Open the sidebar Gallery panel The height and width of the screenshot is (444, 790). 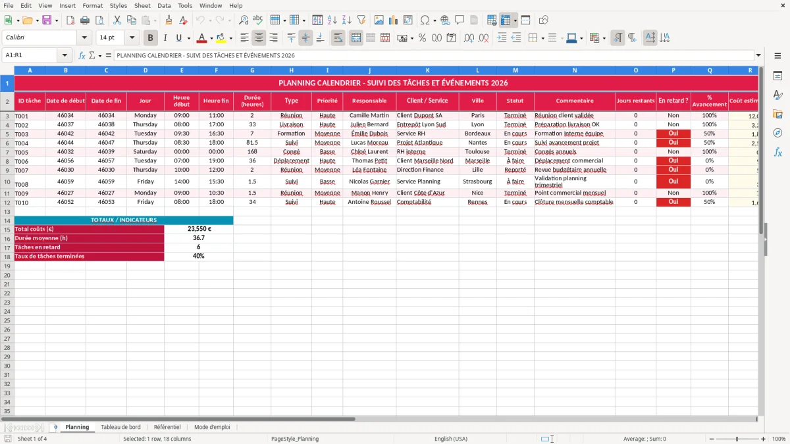[777, 114]
